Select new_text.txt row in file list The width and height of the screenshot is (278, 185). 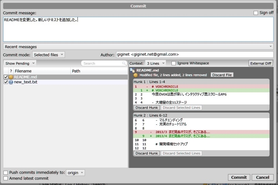65,82
